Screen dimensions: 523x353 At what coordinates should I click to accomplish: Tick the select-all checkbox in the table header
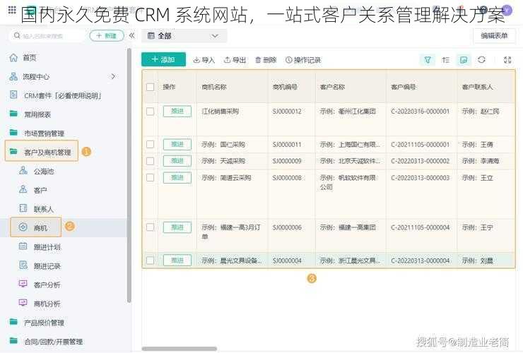click(x=150, y=87)
